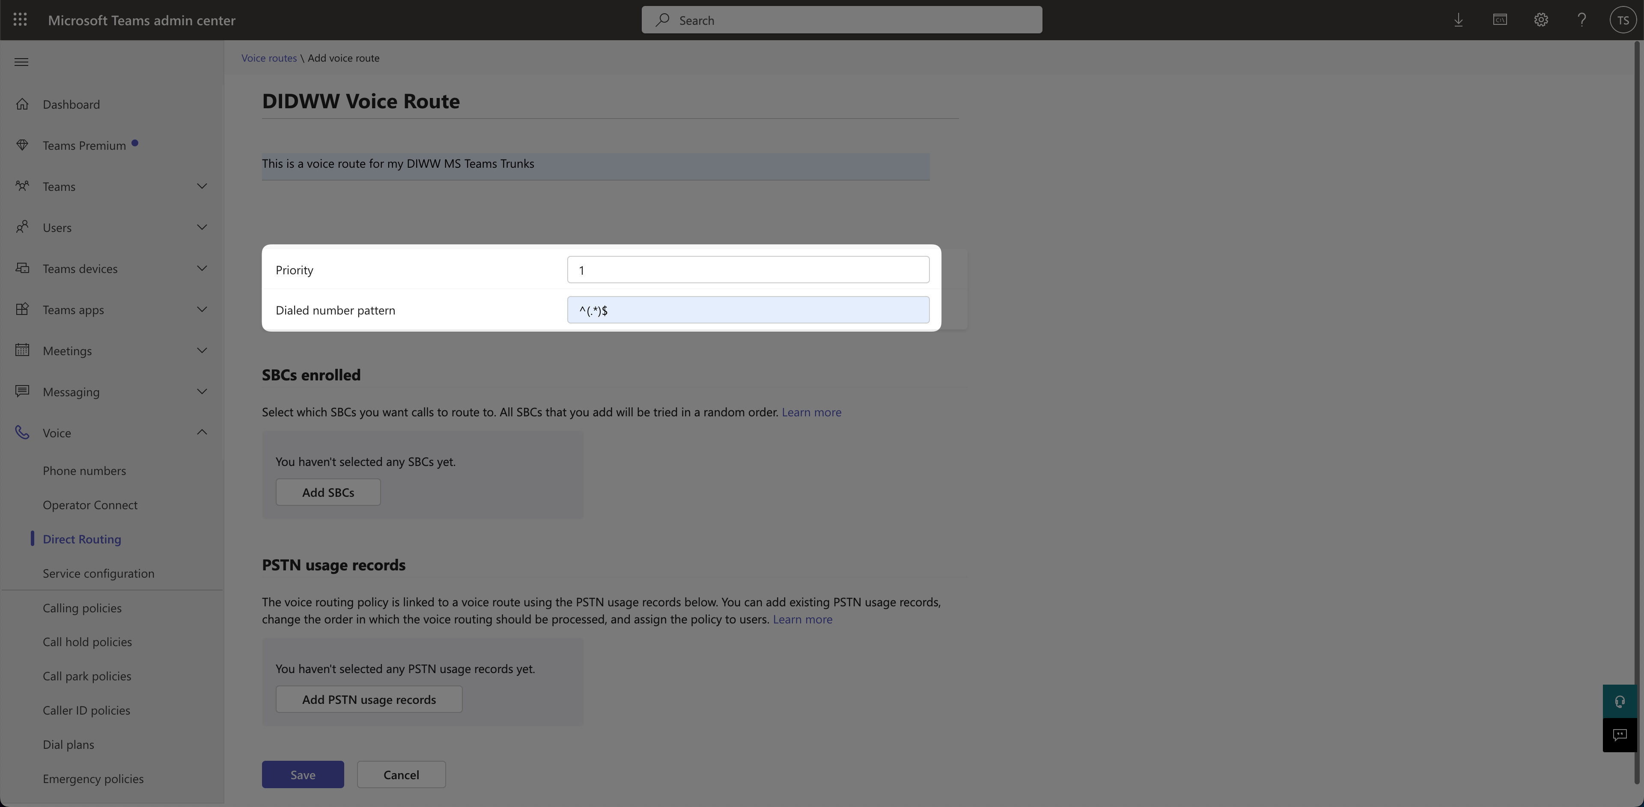This screenshot has width=1644, height=807.
Task: Open Phone numbers in Voice menu
Action: 84,471
